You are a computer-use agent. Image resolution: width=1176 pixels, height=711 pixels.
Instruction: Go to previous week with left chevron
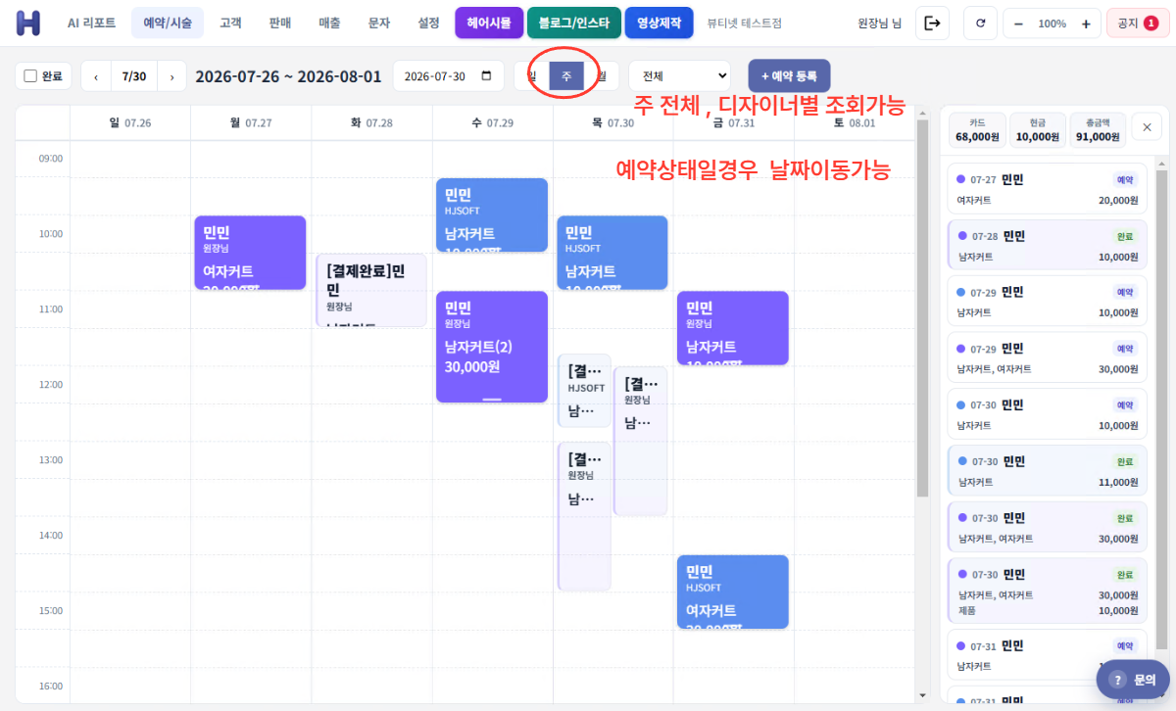pyautogui.click(x=95, y=75)
